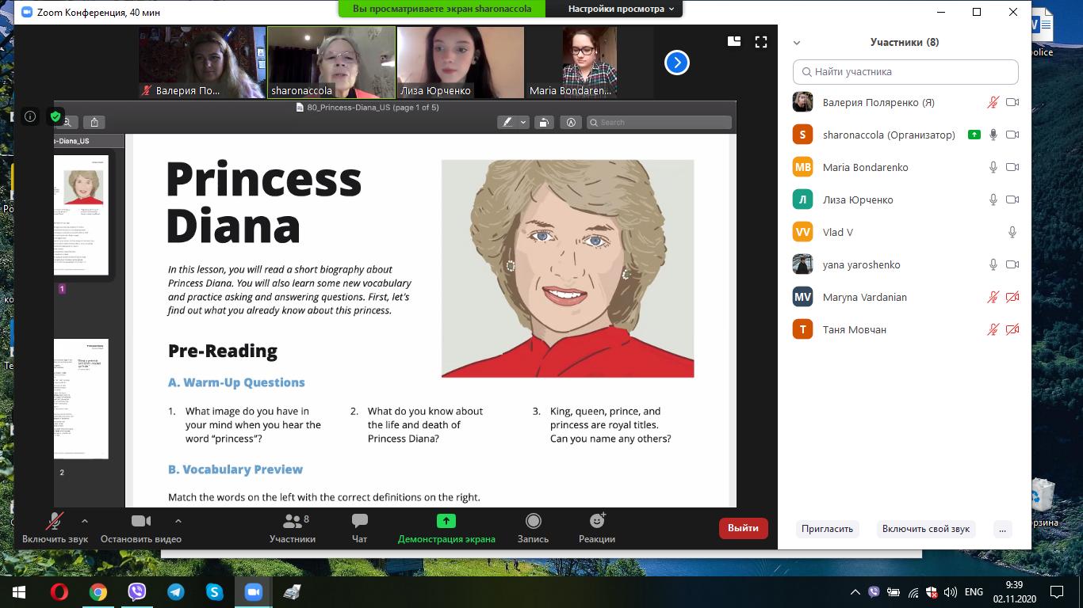Open Участники participants panel button

click(x=293, y=528)
